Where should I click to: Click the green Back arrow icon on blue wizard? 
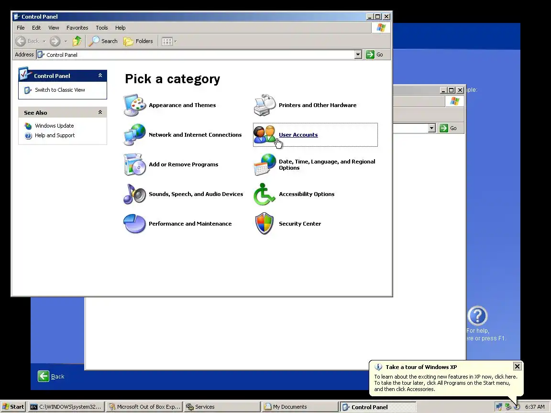pyautogui.click(x=43, y=376)
